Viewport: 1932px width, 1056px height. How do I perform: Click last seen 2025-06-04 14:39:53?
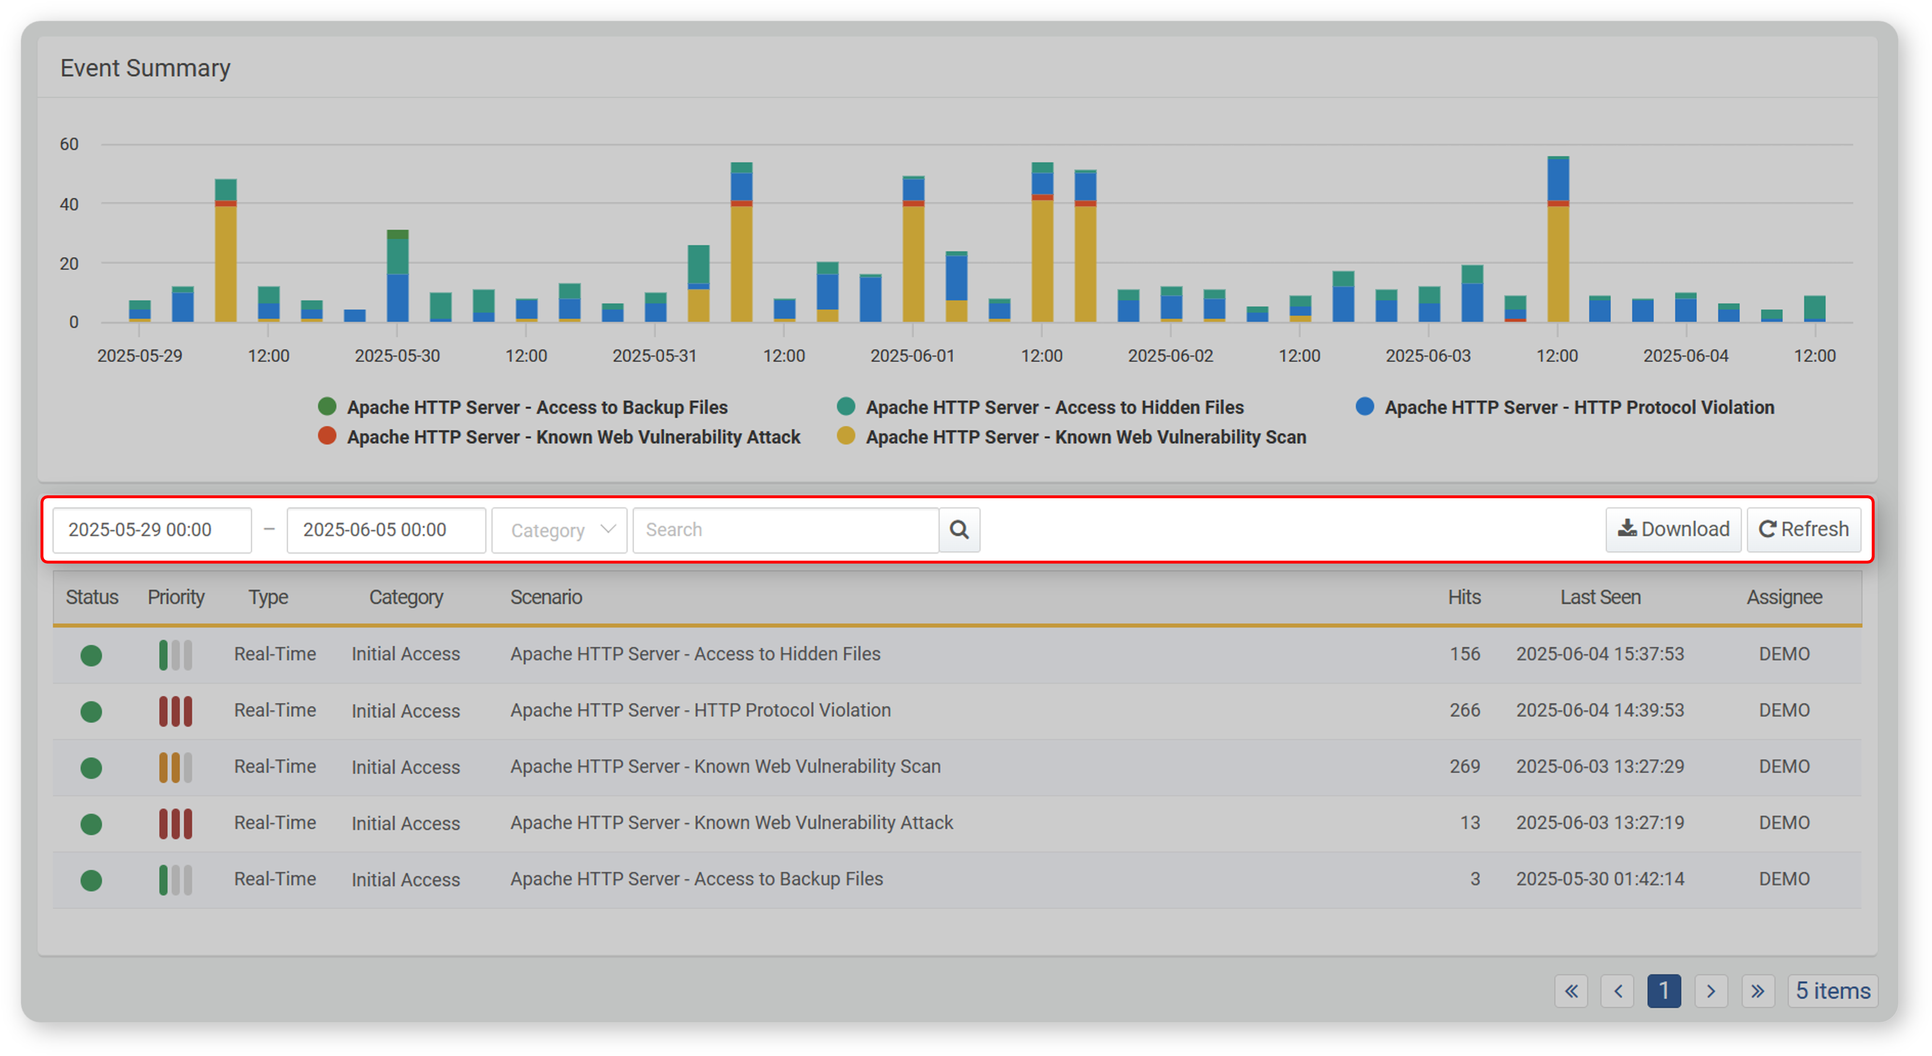(1600, 710)
